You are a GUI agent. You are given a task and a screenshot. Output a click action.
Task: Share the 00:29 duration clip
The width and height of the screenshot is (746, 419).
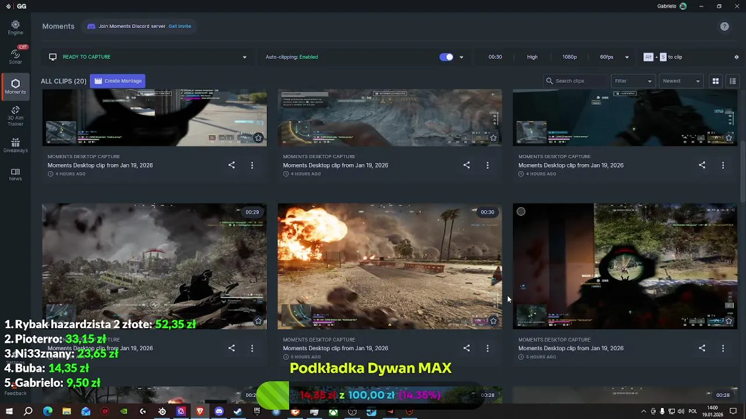[231, 348]
